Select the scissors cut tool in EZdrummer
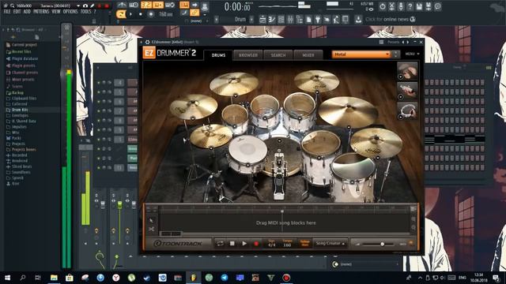This screenshot has width=506, height=284. point(151,229)
